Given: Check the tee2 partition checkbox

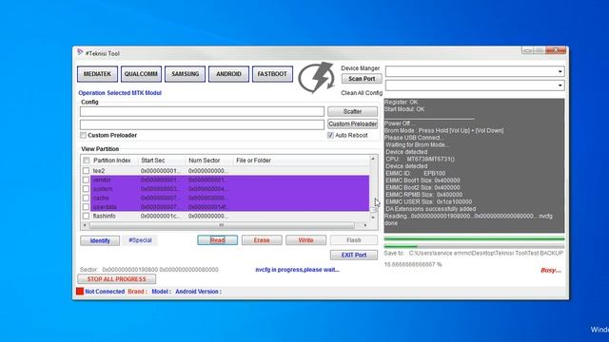Looking at the screenshot, I should (87, 171).
